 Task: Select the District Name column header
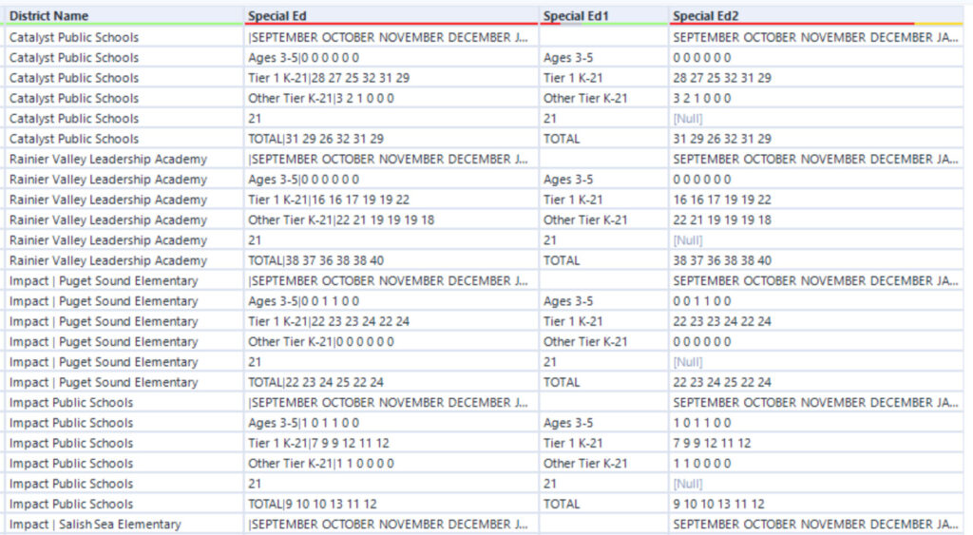(x=124, y=15)
